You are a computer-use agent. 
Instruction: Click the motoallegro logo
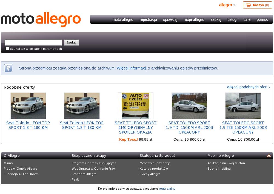41,19
